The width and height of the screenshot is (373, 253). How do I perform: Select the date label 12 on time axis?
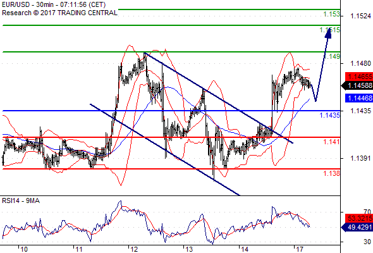(134, 249)
